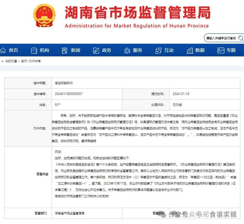The width and height of the screenshot is (244, 224).
Task: Select submission date 2024-01-18
Action: (x=181, y=94)
